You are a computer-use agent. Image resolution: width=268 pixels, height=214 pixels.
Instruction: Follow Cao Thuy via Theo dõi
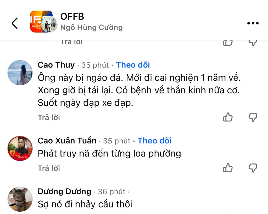point(133,65)
